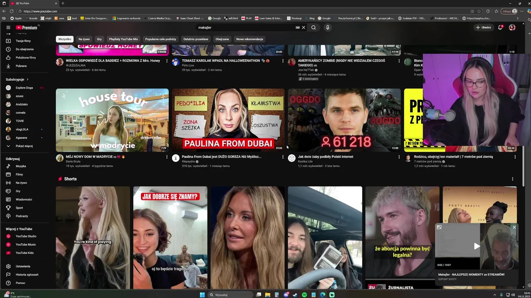Screen dimensions: 531x298
Task: Start voice search with microphone
Action: tap(327, 27)
